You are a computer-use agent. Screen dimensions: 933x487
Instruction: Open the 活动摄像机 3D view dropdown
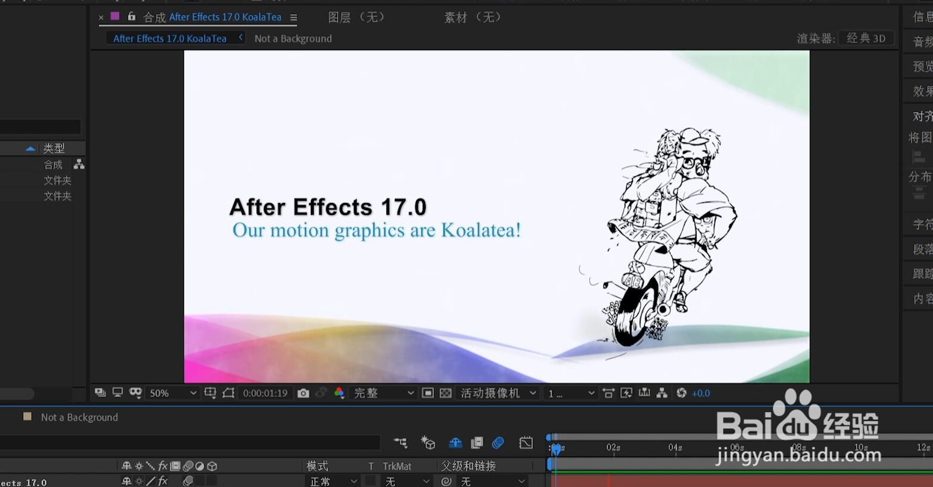coord(498,393)
